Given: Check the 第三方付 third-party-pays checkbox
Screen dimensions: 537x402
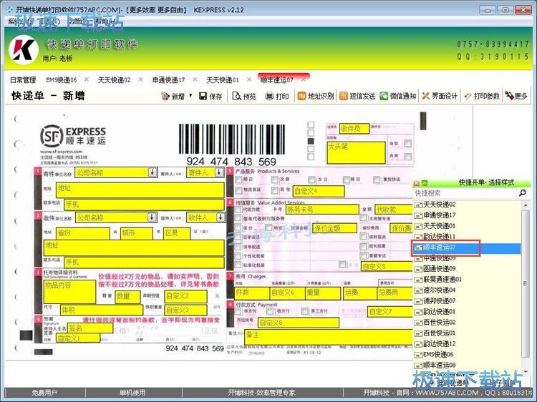Looking at the screenshot, I should click(x=304, y=311).
